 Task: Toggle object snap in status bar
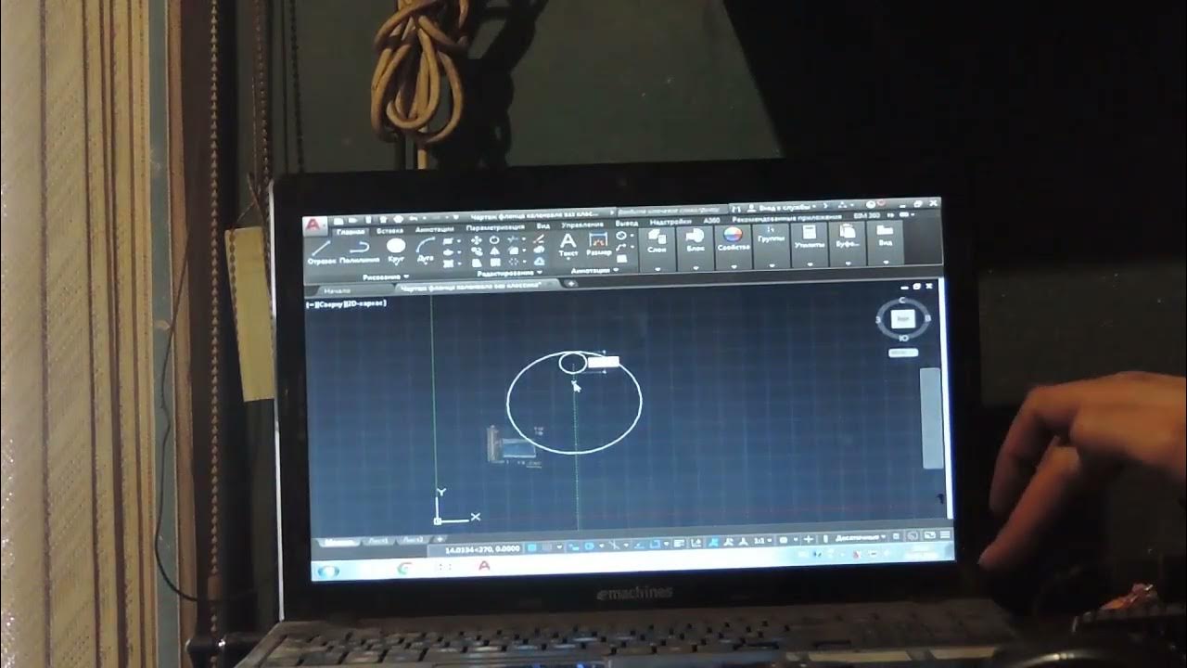tap(656, 544)
